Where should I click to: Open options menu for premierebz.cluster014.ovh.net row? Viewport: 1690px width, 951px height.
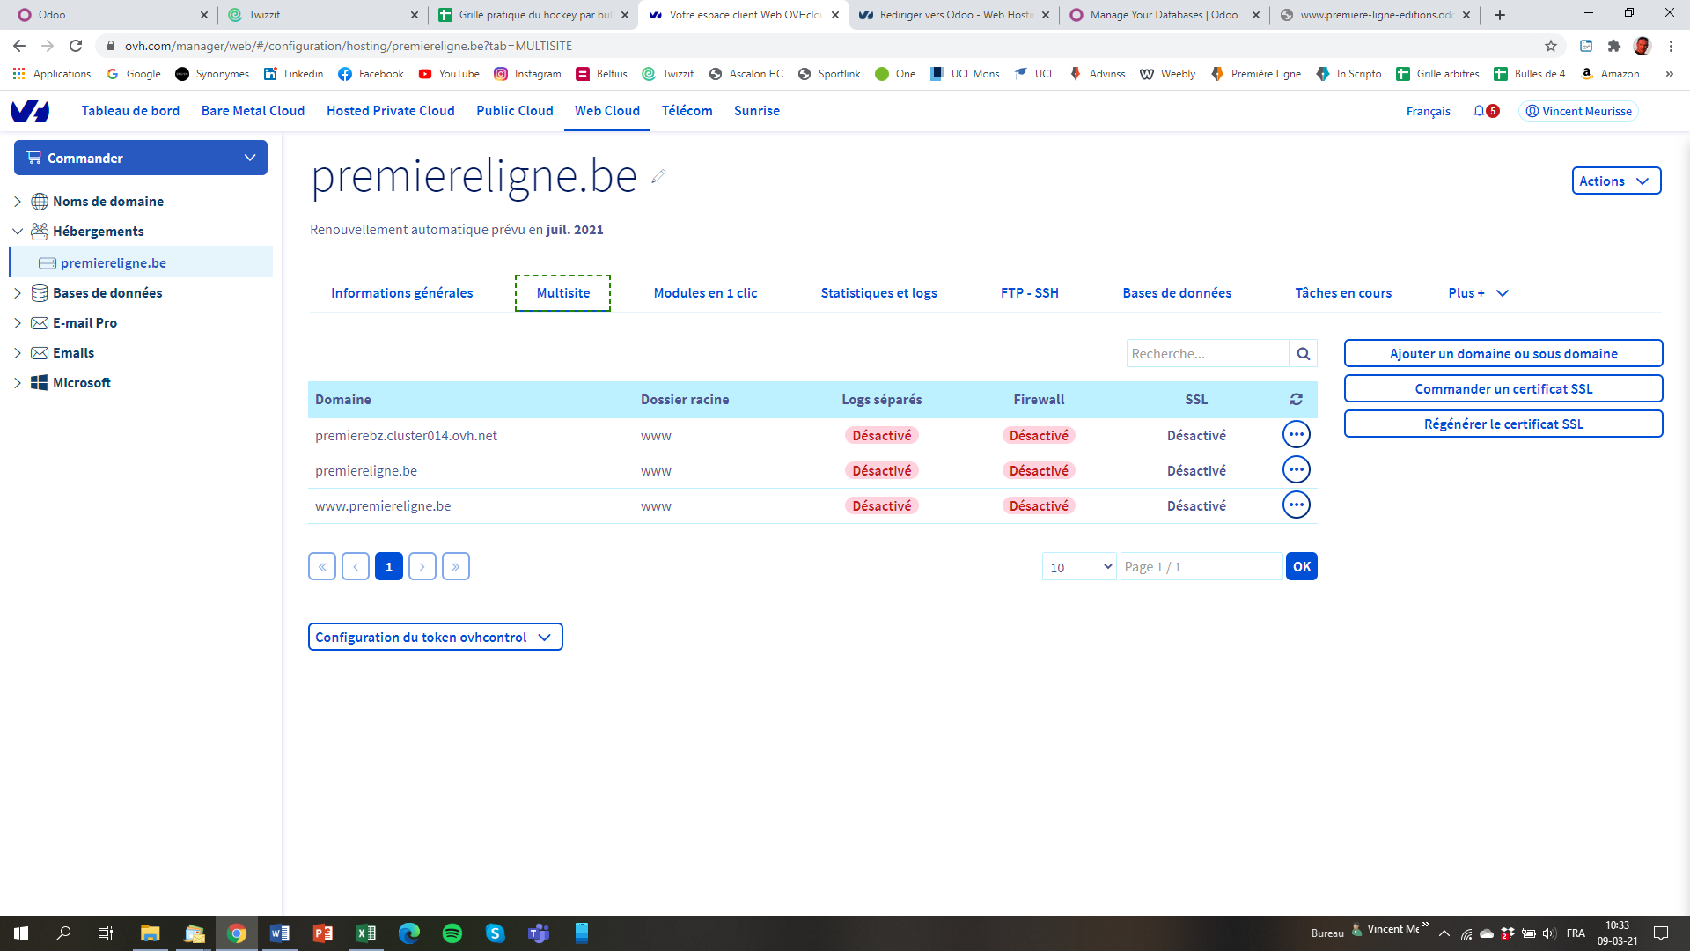[1296, 435]
